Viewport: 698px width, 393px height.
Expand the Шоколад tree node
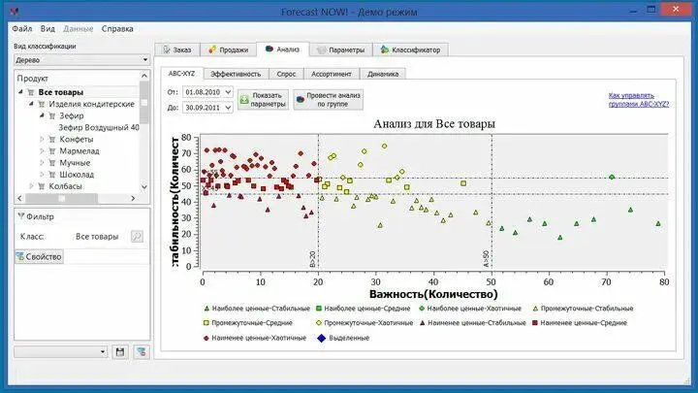click(42, 175)
